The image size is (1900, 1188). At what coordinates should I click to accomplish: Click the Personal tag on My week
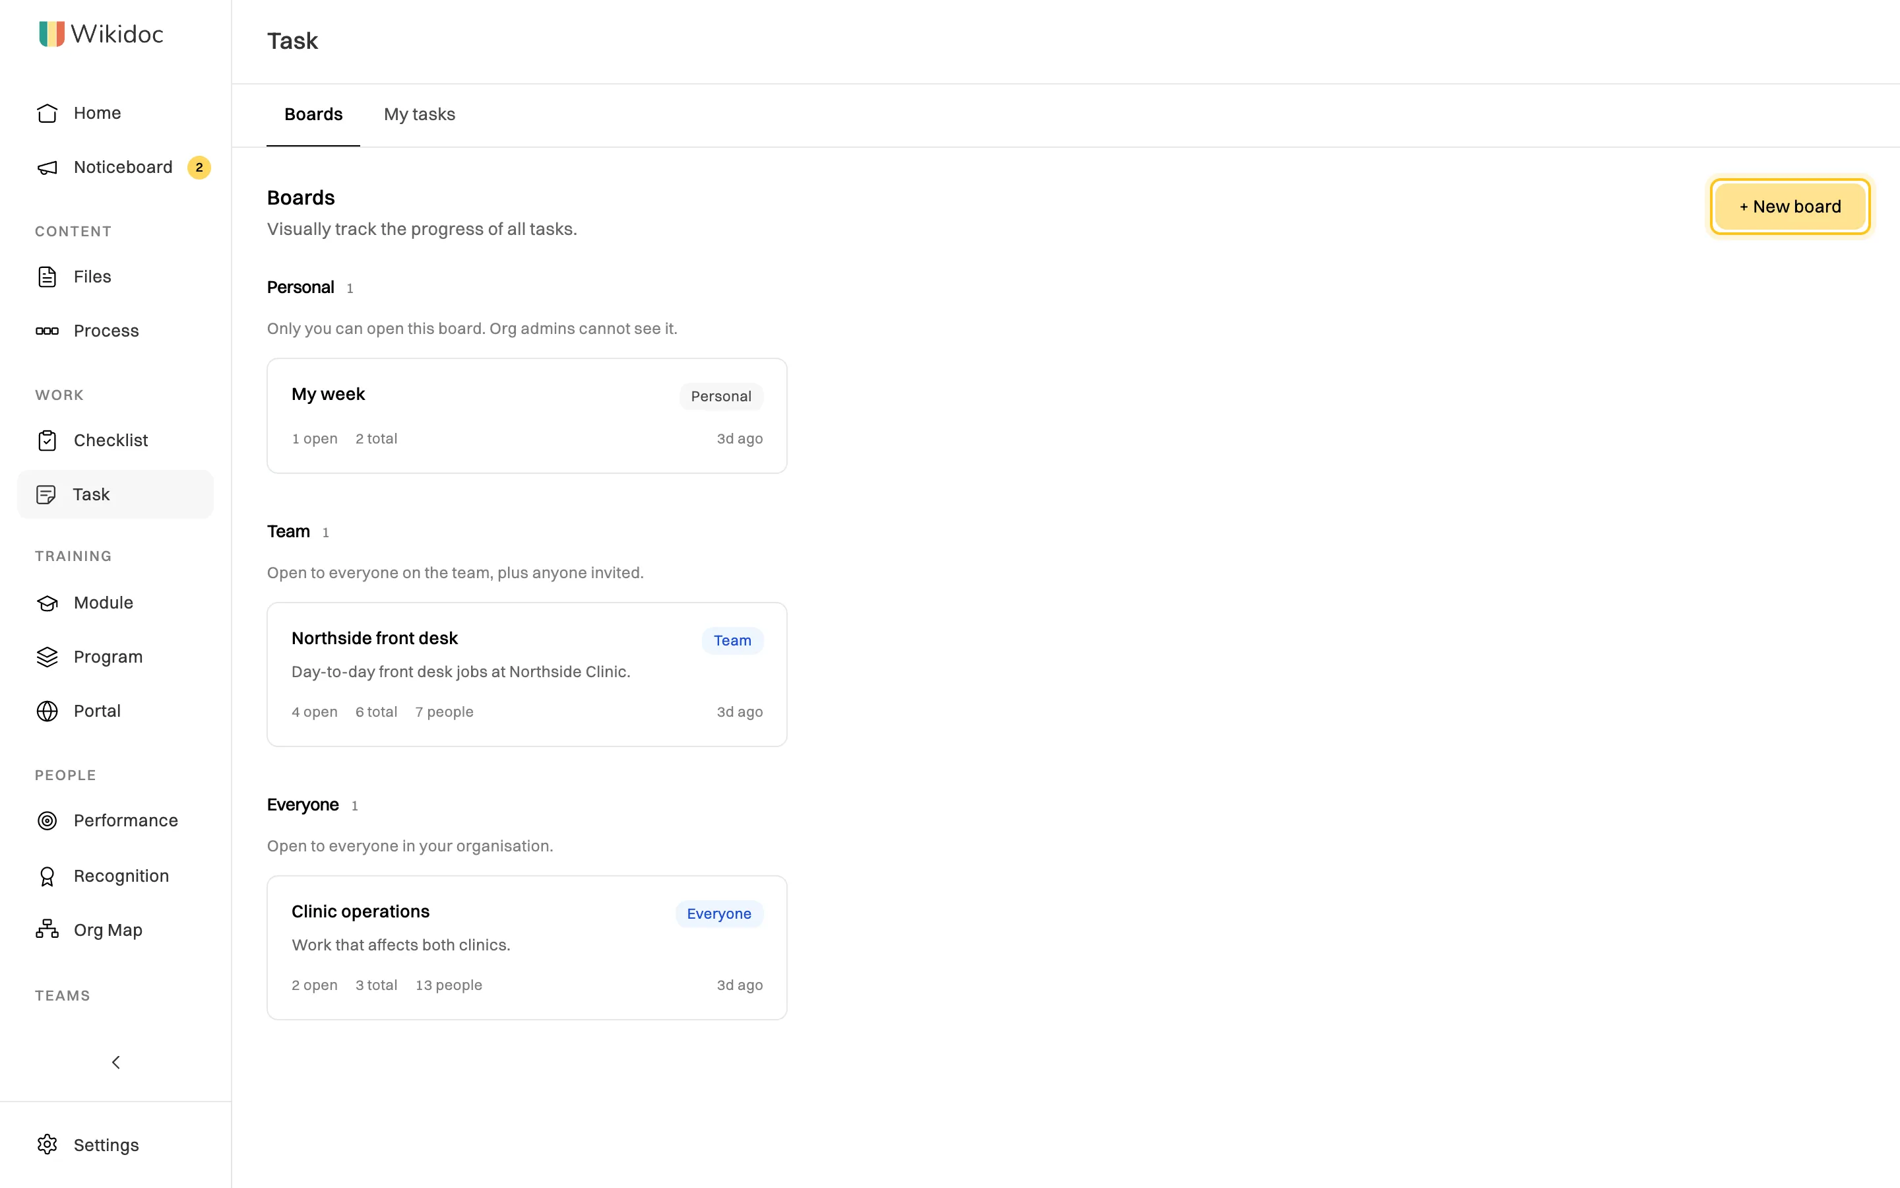[x=720, y=396]
